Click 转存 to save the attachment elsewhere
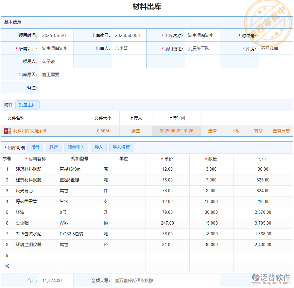Image resolution: width=294 pixels, height=288 pixels. [258, 131]
